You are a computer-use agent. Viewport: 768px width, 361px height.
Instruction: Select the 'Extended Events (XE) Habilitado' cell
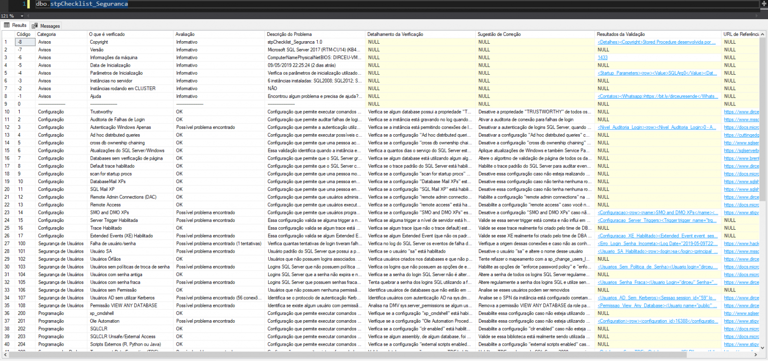pos(130,236)
